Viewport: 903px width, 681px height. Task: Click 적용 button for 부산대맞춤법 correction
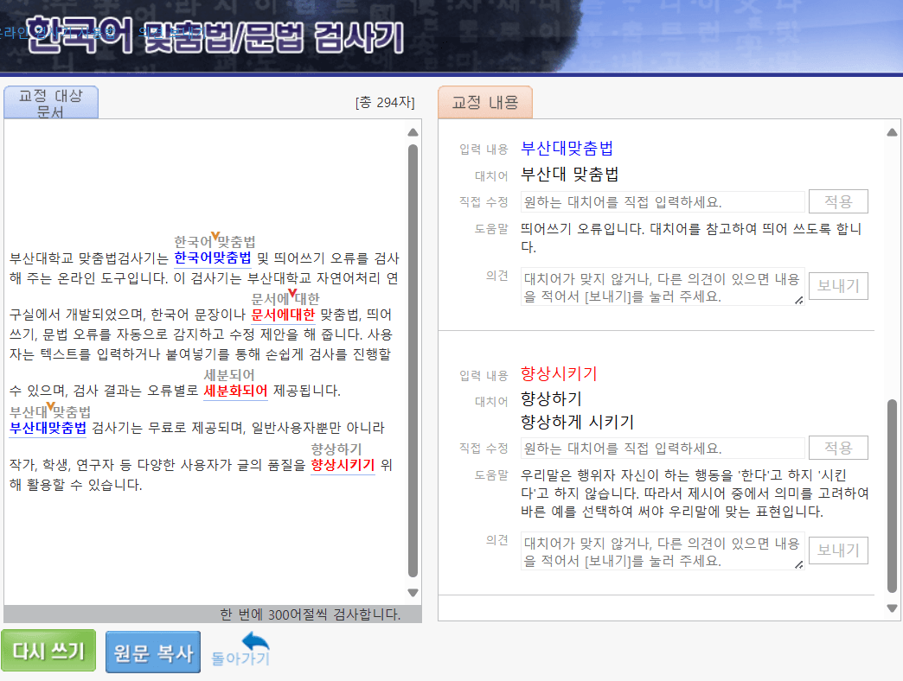(x=838, y=201)
